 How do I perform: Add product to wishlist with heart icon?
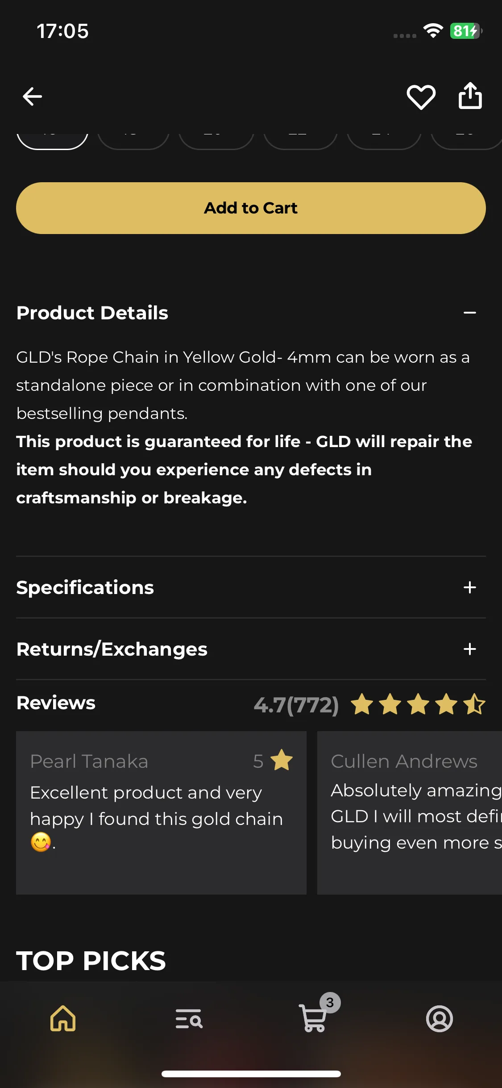click(x=421, y=96)
